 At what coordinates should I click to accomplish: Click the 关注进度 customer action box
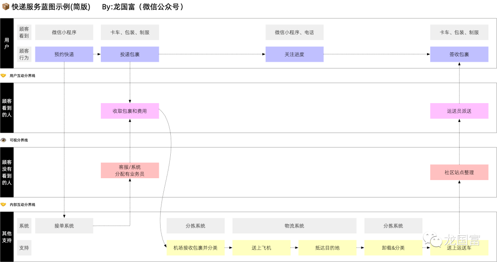click(x=295, y=54)
